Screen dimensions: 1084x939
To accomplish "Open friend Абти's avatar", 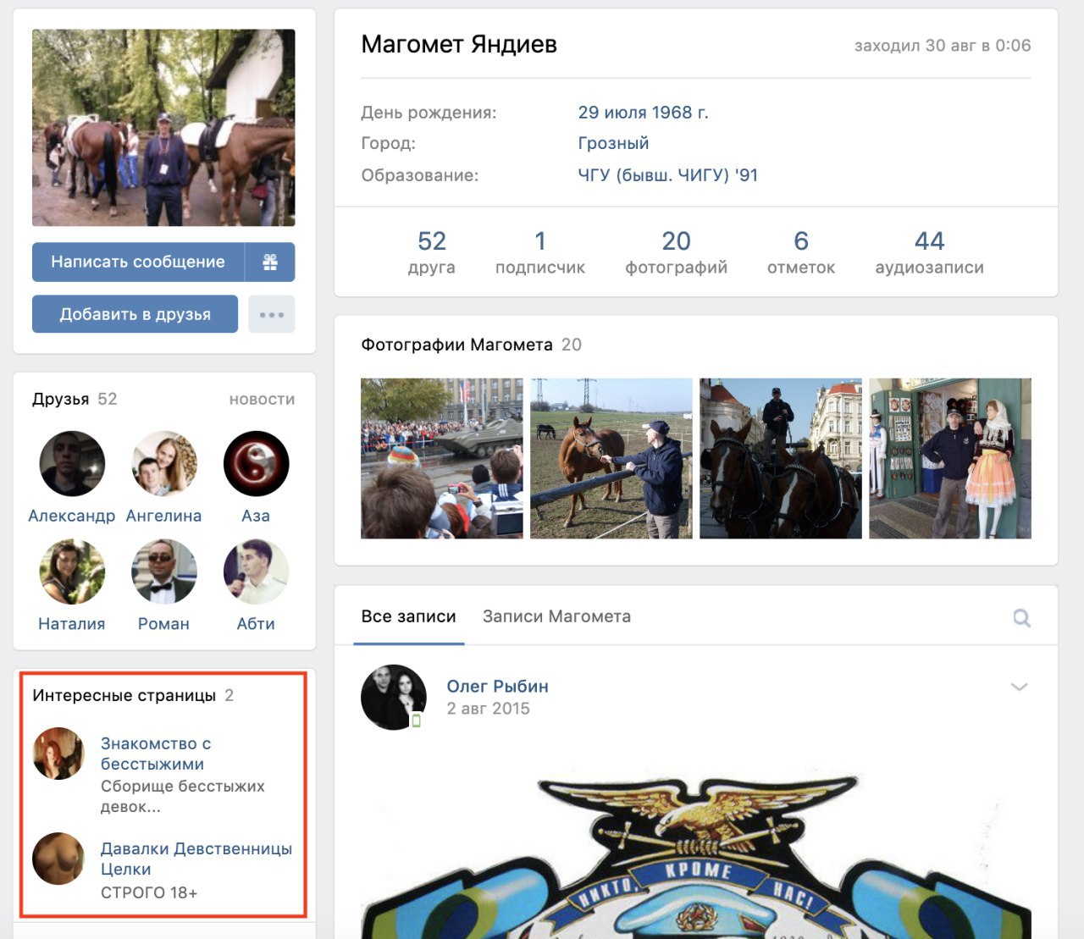I will 256,572.
